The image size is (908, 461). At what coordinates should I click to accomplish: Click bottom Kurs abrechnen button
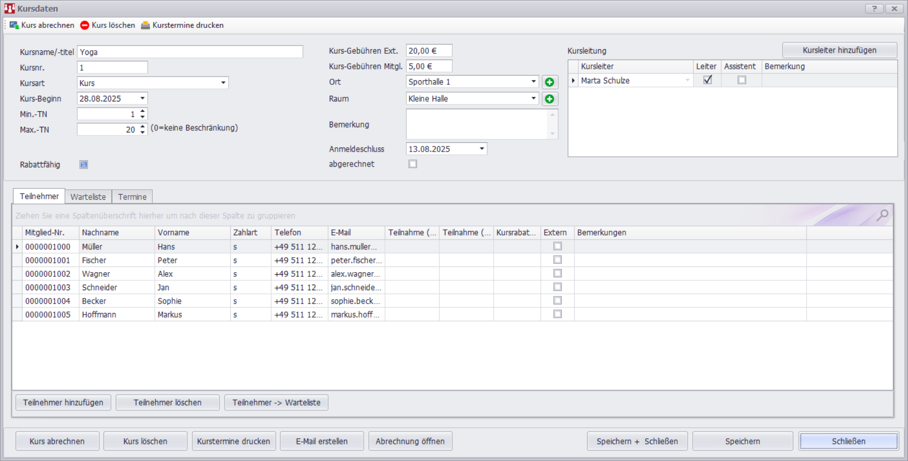click(x=57, y=441)
